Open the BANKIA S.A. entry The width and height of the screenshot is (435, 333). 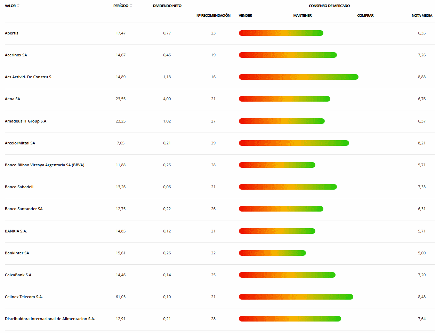[16, 231]
